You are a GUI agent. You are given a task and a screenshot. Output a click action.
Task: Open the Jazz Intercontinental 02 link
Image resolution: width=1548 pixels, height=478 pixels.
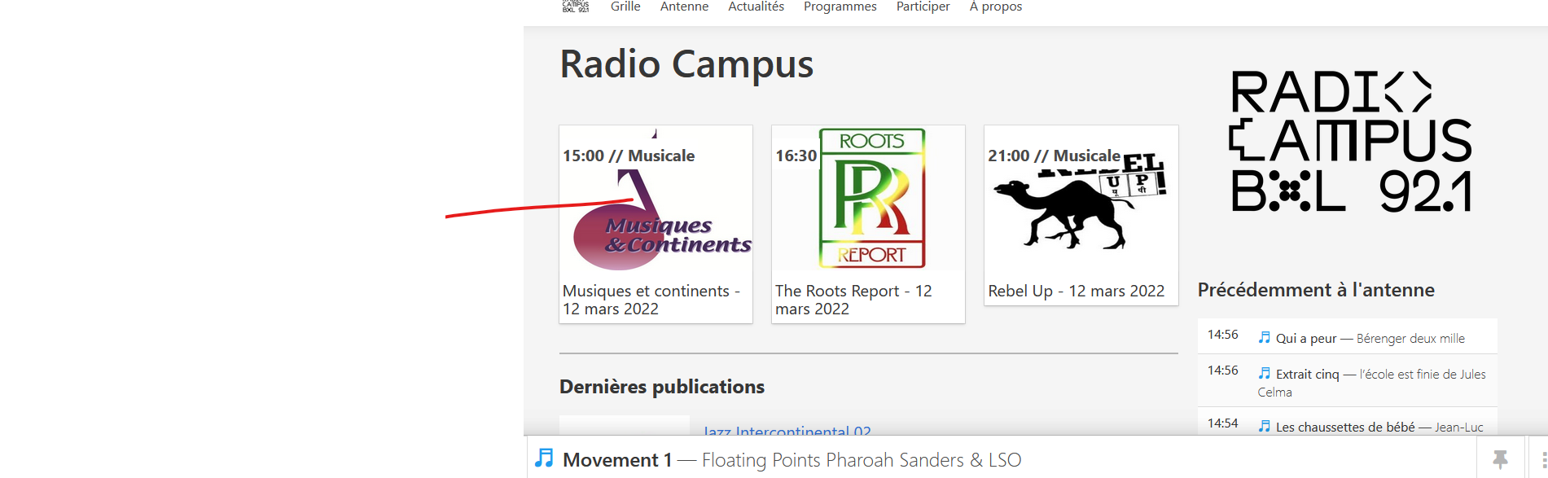(x=787, y=431)
